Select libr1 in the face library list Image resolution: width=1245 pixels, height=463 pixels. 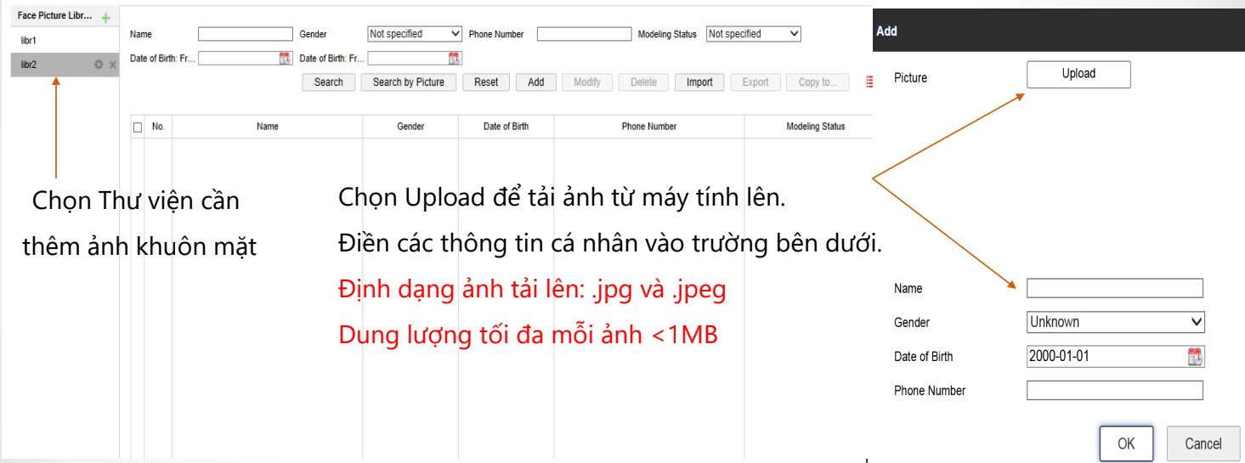[29, 41]
